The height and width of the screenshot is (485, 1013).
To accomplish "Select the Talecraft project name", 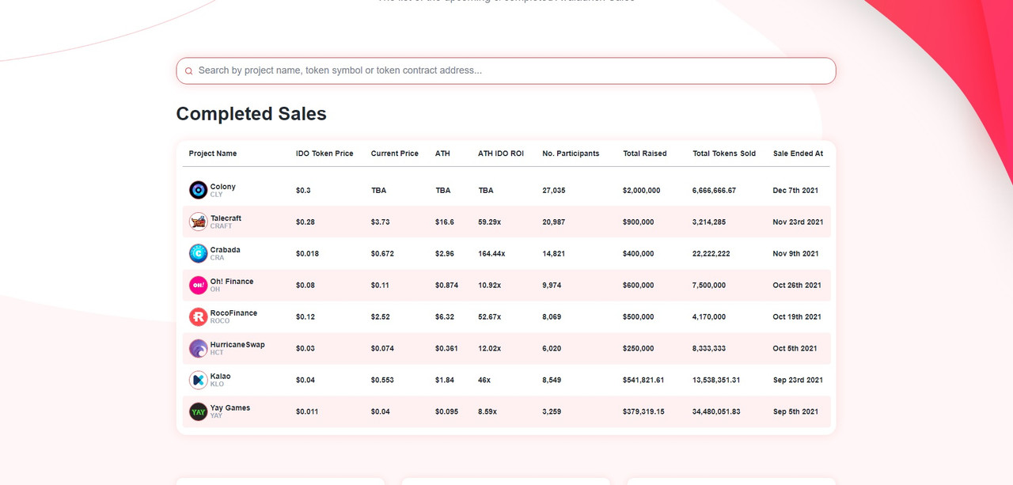I will pos(226,218).
